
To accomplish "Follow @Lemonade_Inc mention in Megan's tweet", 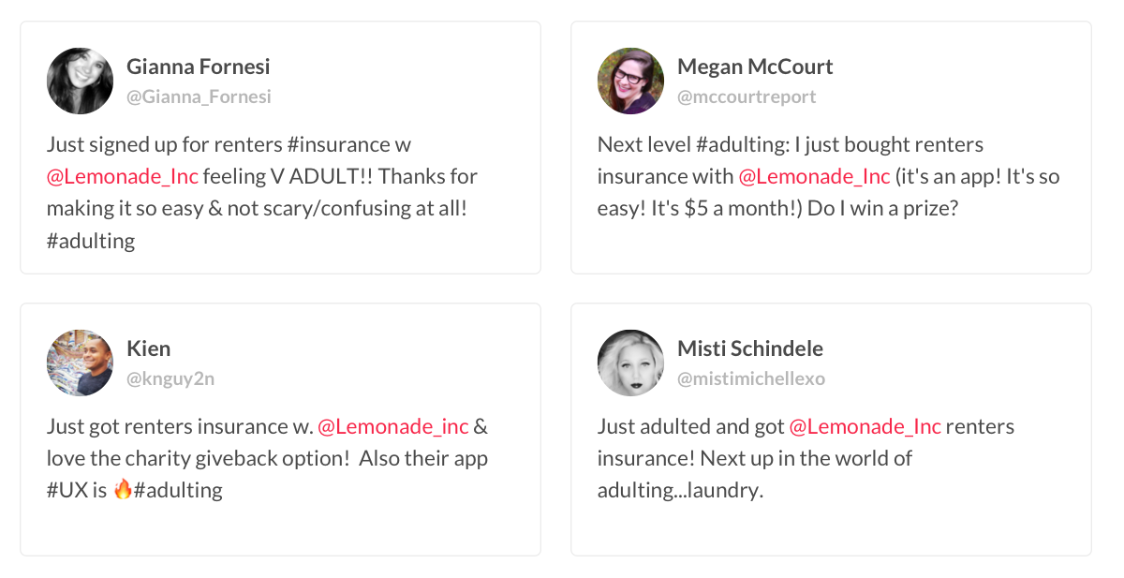I will point(814,176).
